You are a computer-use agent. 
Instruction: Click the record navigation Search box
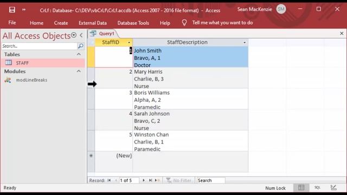click(x=211, y=180)
